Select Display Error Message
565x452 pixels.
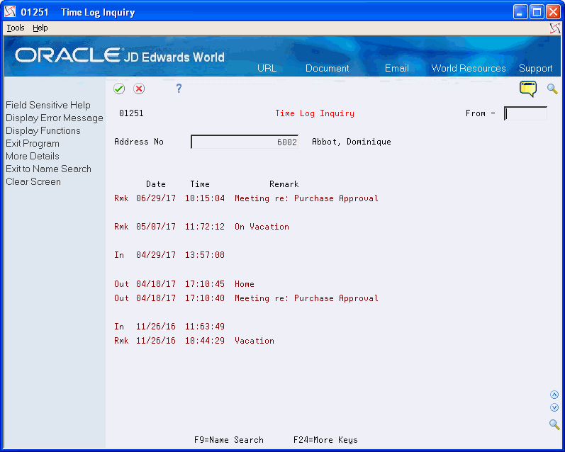pos(55,118)
